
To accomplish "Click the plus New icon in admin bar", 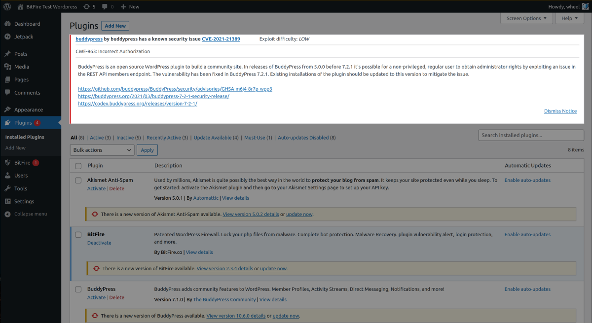I will point(123,7).
